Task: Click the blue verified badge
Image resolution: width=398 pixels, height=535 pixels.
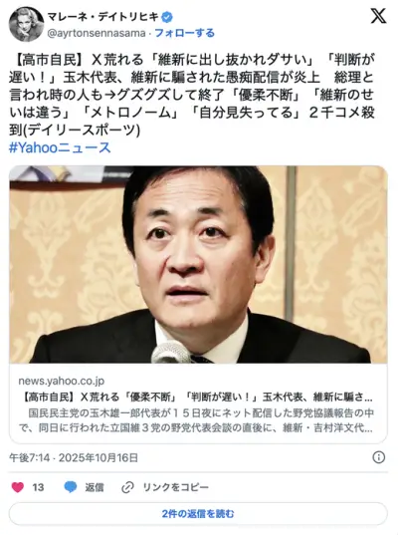Action: (x=167, y=16)
